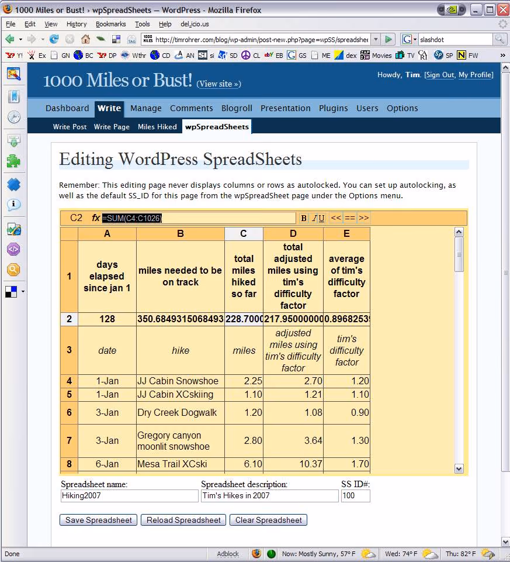Click the green circle status bar icon
Image resolution: width=510 pixels, height=562 pixels.
[x=271, y=554]
